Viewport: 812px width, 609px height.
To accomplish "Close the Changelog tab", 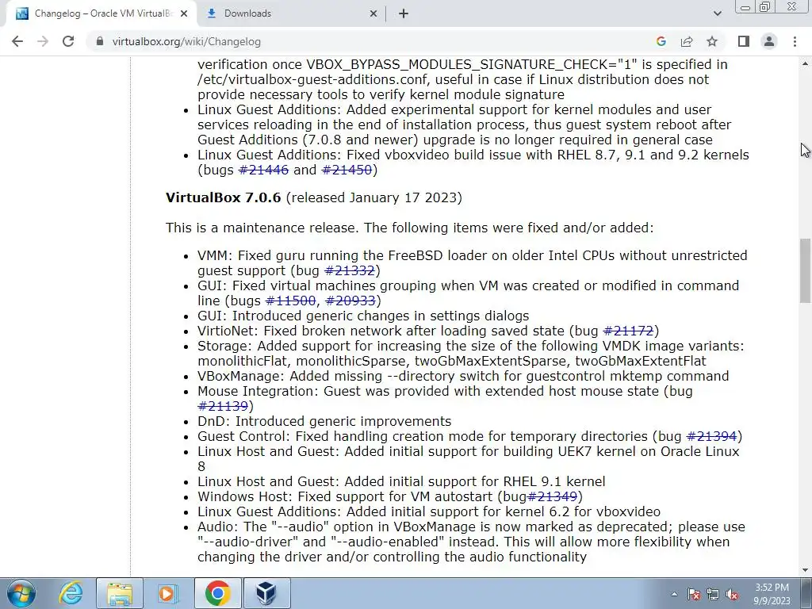I will tap(184, 14).
